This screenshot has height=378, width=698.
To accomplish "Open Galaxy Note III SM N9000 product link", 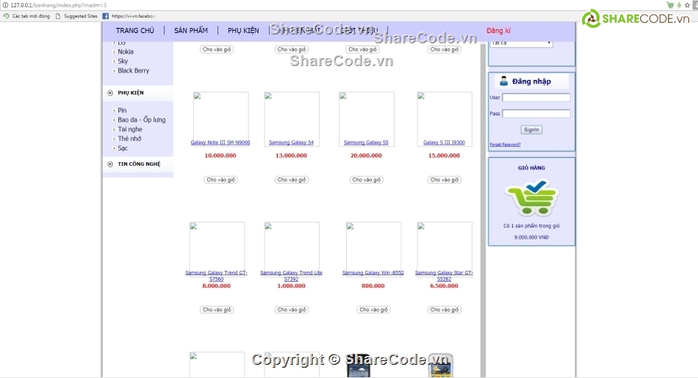I will click(x=220, y=142).
